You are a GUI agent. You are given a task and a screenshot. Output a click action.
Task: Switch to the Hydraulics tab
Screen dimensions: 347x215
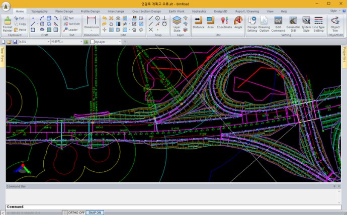point(199,11)
